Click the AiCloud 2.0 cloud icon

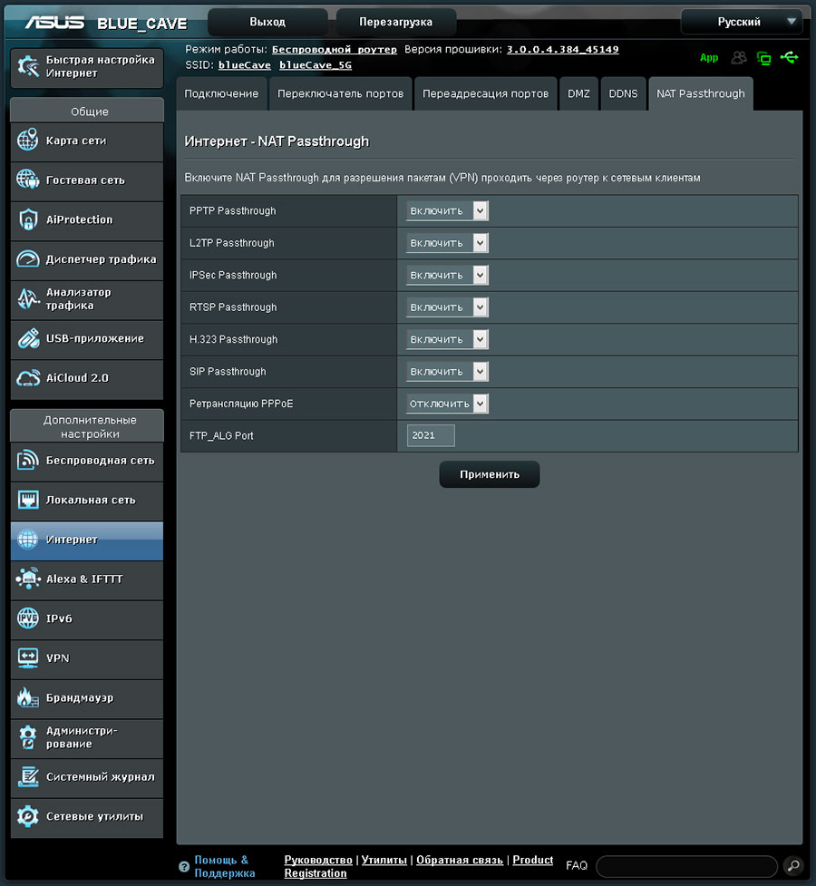pos(28,377)
